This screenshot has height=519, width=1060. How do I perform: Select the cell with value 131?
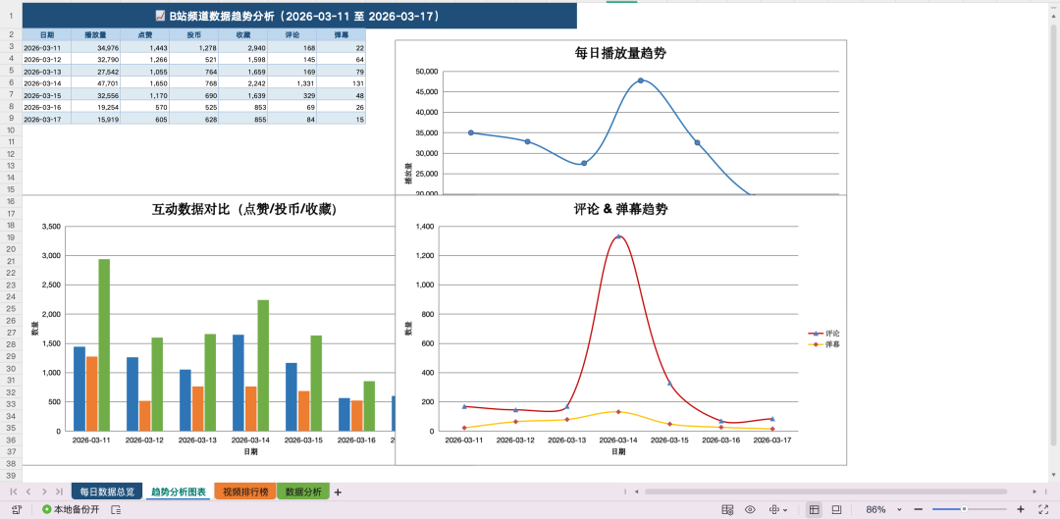(x=341, y=83)
